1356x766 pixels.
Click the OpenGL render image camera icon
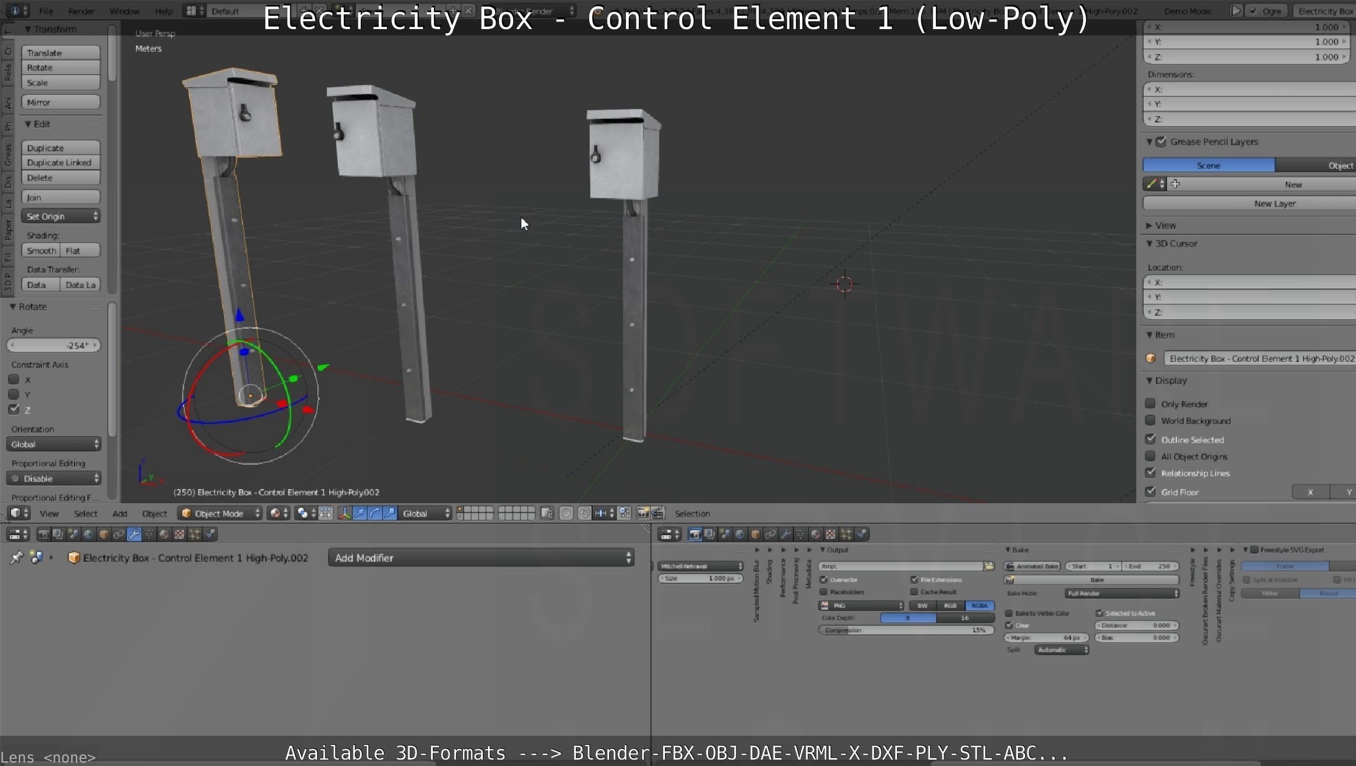pos(643,513)
